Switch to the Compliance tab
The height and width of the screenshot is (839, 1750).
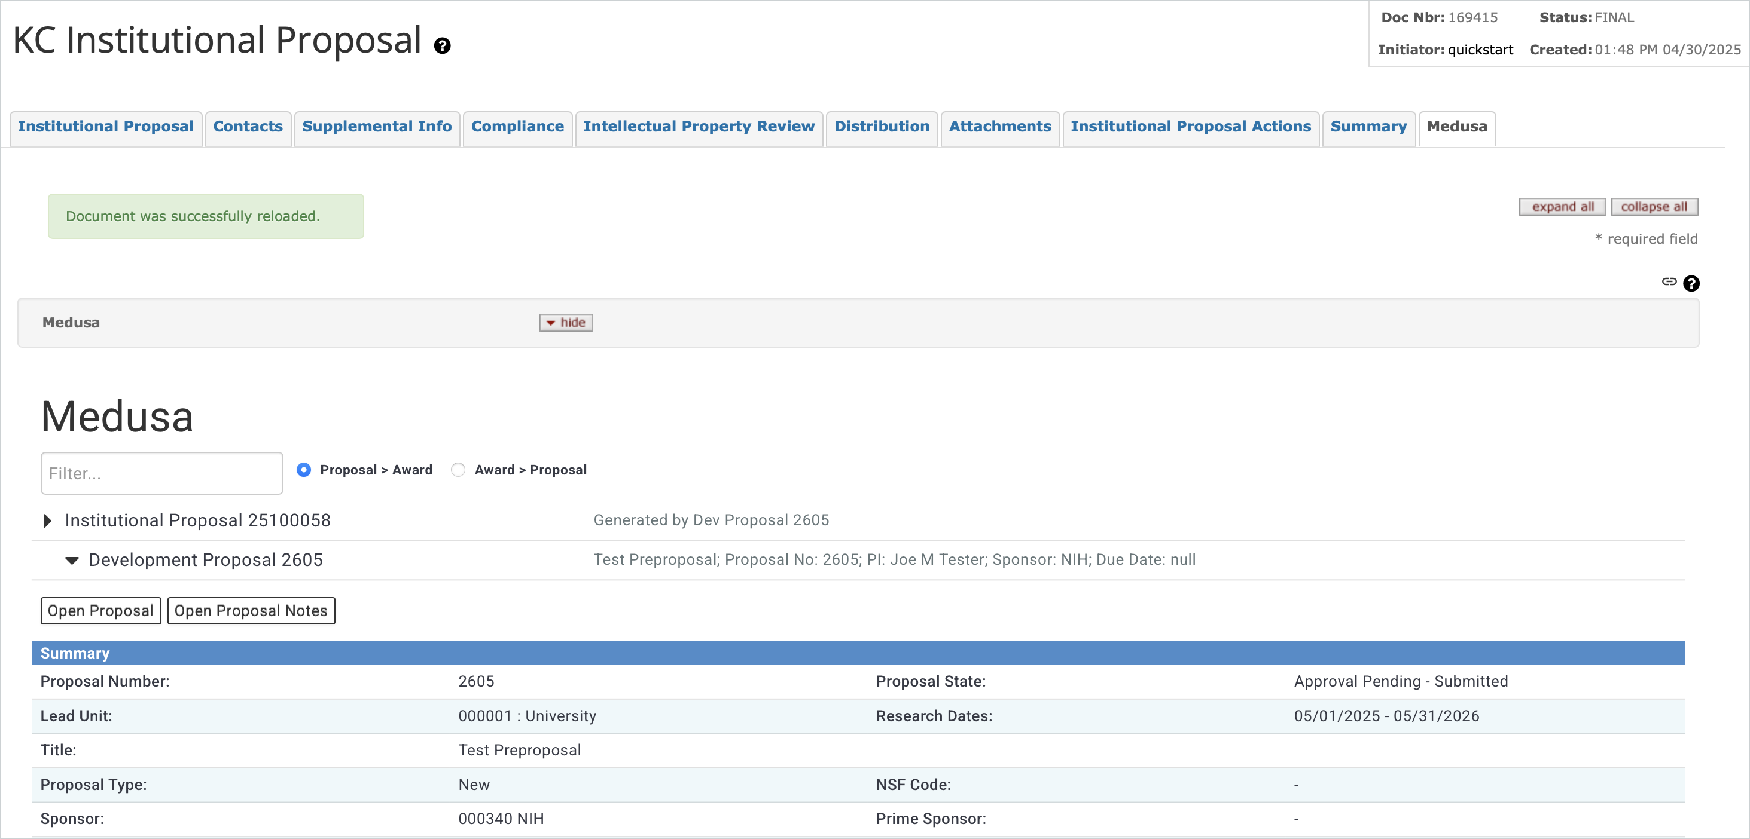517,127
